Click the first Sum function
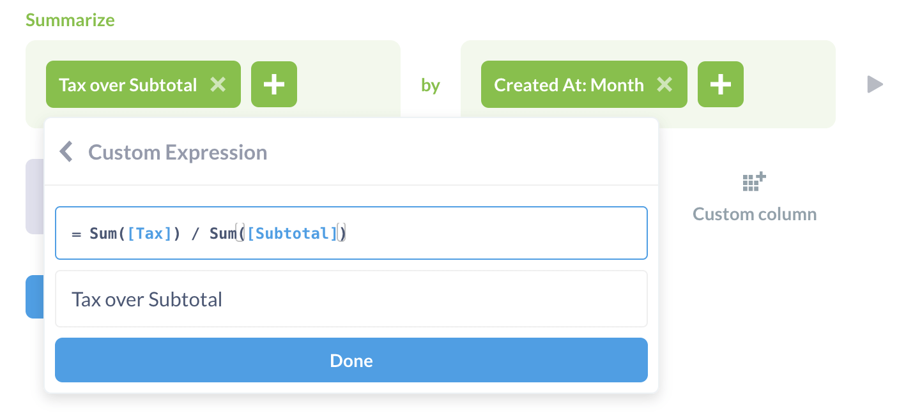The width and height of the screenshot is (906, 420). 102,234
